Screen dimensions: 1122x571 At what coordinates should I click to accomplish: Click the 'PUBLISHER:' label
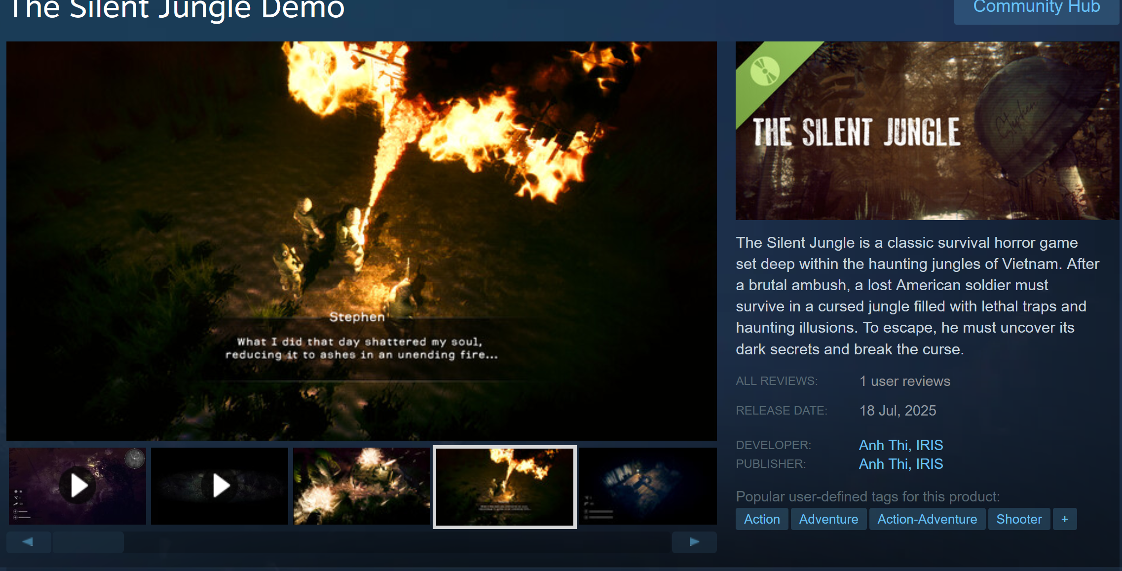[x=771, y=464]
